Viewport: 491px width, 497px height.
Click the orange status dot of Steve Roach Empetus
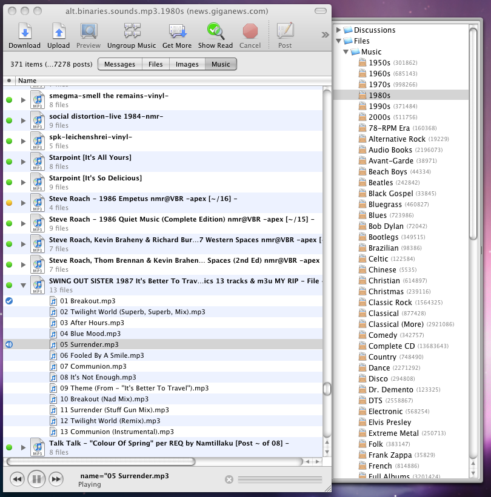click(9, 203)
